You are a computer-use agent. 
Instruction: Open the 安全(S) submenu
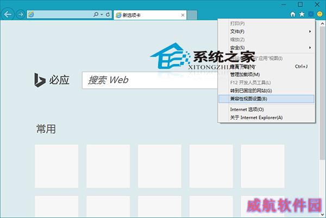tap(267, 48)
